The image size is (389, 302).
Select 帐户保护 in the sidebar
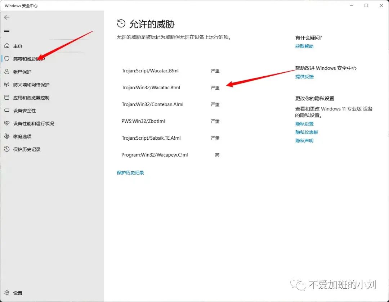click(x=22, y=72)
